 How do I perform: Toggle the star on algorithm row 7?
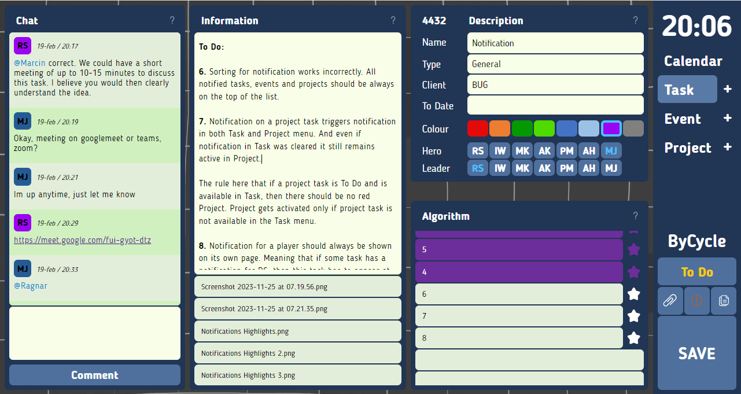tap(634, 316)
